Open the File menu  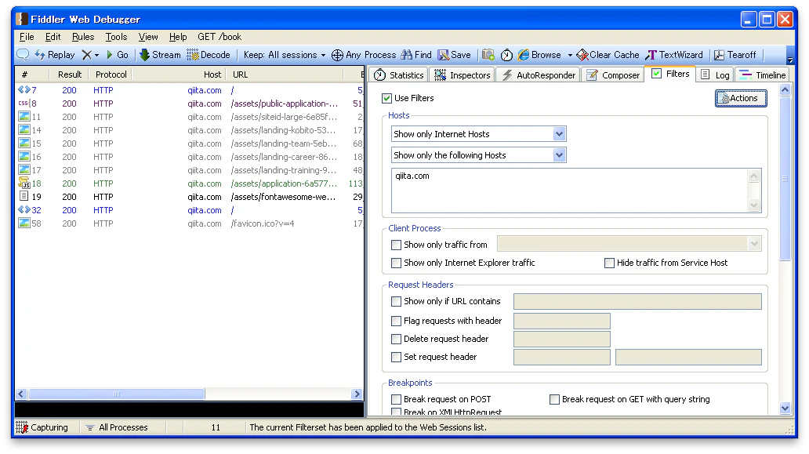(27, 37)
